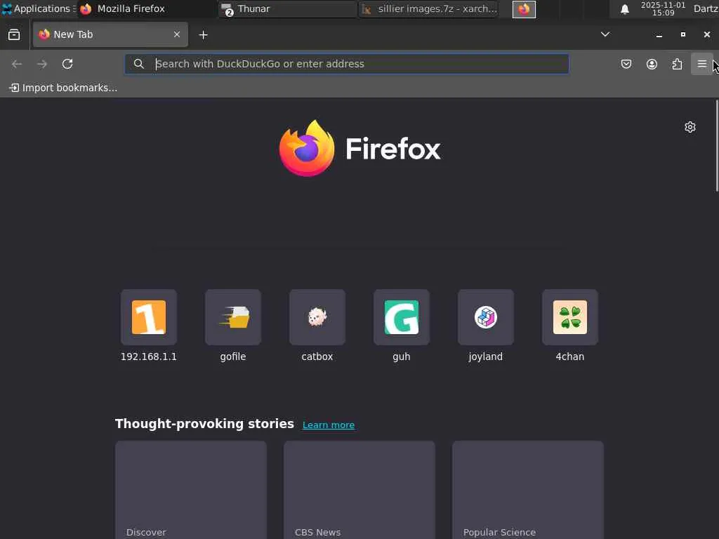Switch to Mozilla Firefox taskbar item
Image resolution: width=719 pixels, height=539 pixels.
(x=147, y=8)
